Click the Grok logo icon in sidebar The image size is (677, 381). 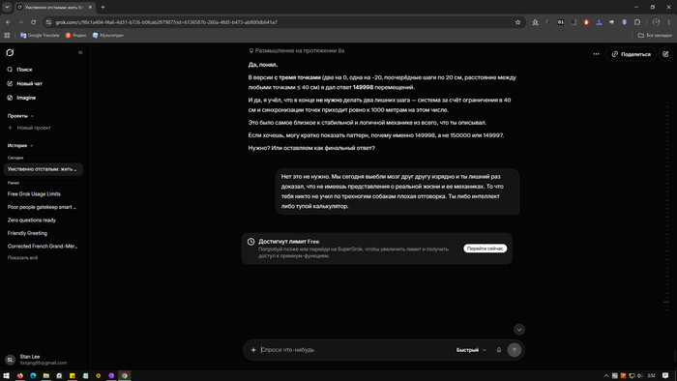coord(10,52)
